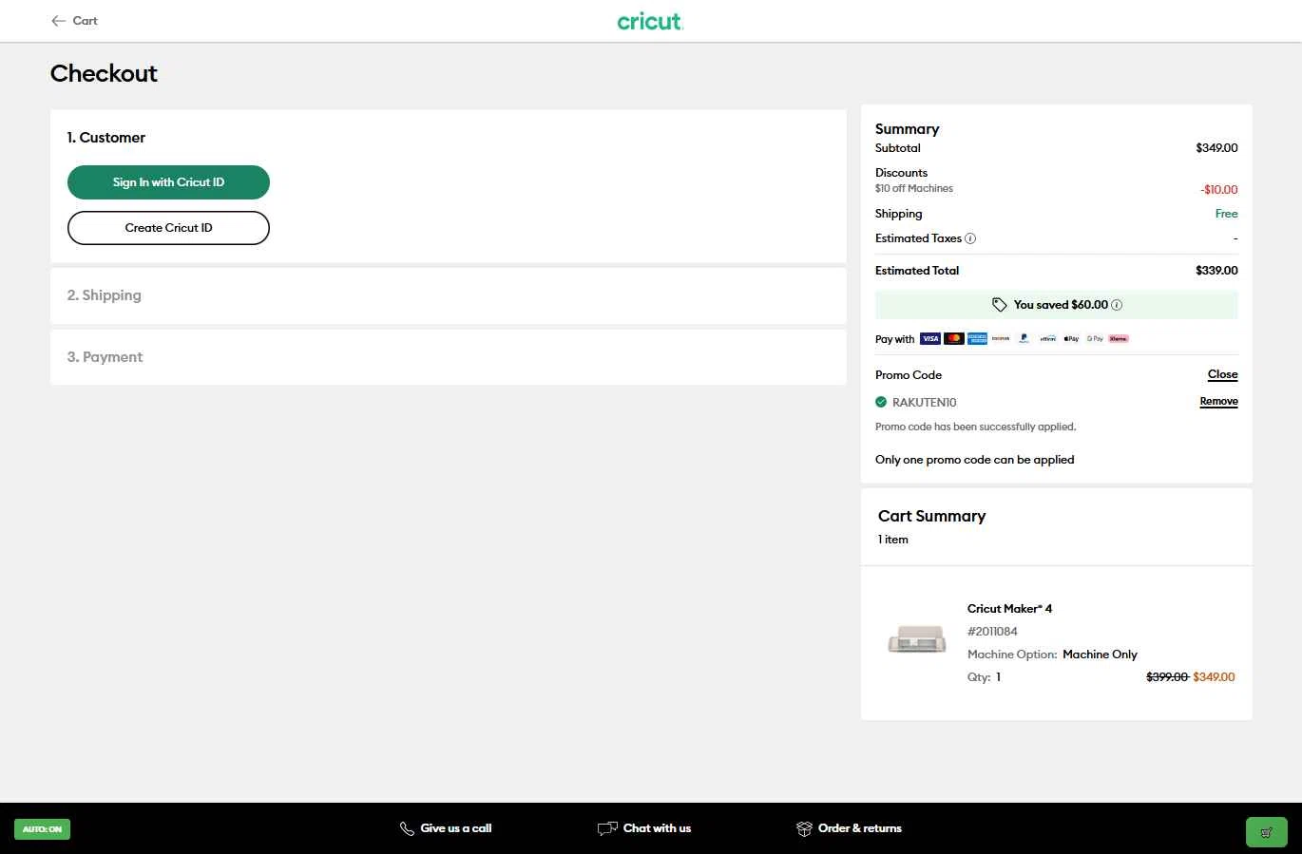Close the Promo Code section
The image size is (1302, 854).
[x=1222, y=374]
